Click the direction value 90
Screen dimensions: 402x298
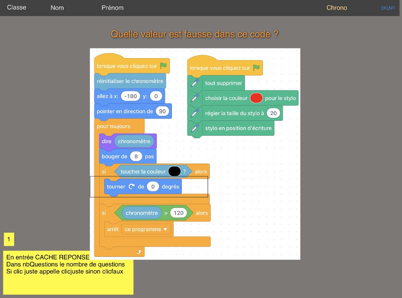[x=162, y=111]
